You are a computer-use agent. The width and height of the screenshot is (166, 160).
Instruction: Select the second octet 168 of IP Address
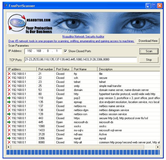[39, 51]
